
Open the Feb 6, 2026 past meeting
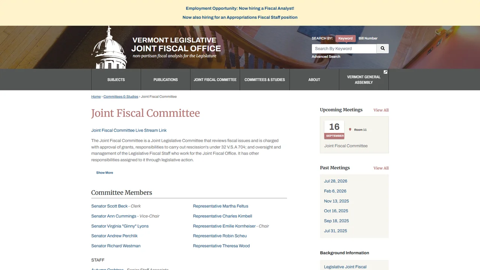pyautogui.click(x=335, y=191)
